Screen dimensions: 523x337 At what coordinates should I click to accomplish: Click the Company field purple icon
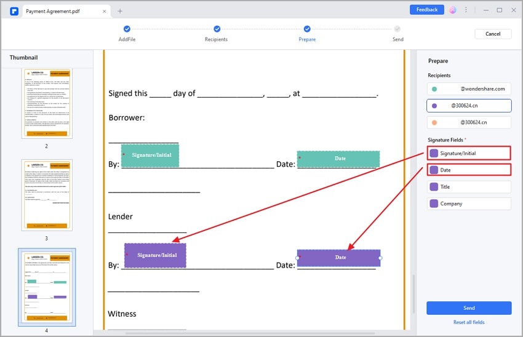pyautogui.click(x=434, y=204)
